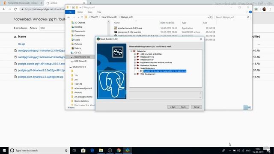Cancel the Stack Builder wizard
This screenshot has height=154, width=274.
pos(197,107)
